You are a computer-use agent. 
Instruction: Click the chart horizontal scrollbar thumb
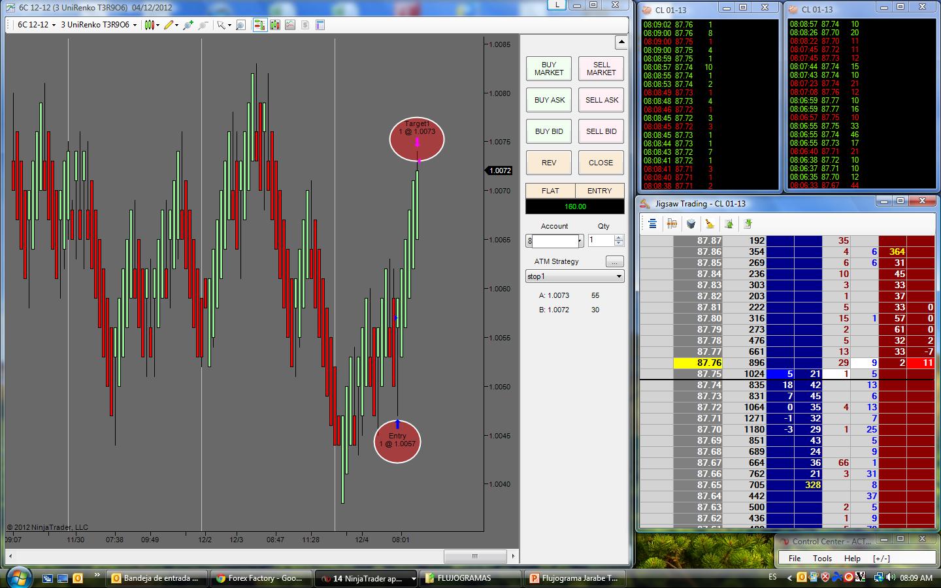[475, 557]
